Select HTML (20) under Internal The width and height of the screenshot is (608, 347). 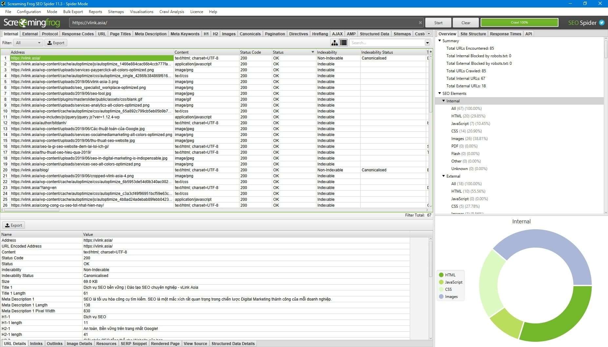click(x=468, y=116)
